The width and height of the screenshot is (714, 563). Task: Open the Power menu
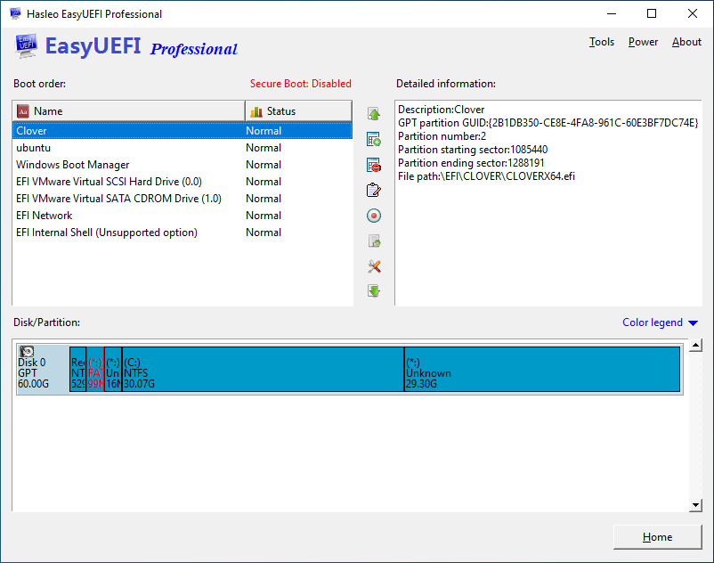coord(643,42)
